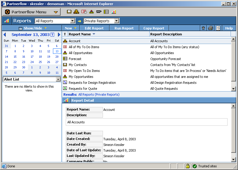Click the All Accounts description field
Viewport: 238px width, 170px height.
(146, 122)
